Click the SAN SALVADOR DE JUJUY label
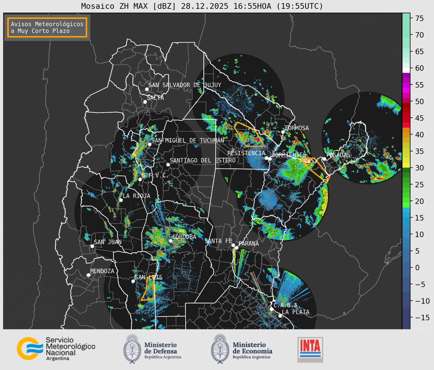The image size is (434, 370). pyautogui.click(x=185, y=85)
